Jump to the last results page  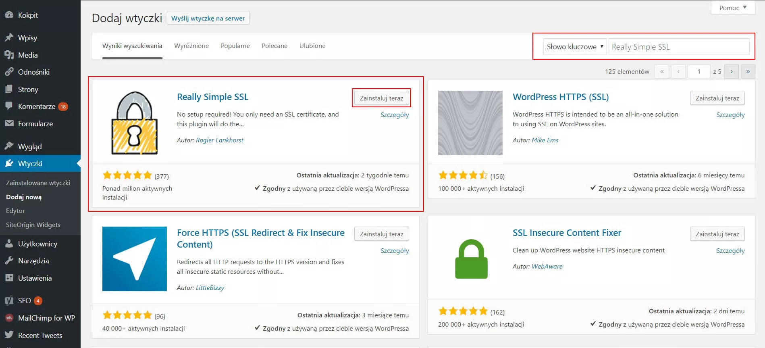coord(748,71)
